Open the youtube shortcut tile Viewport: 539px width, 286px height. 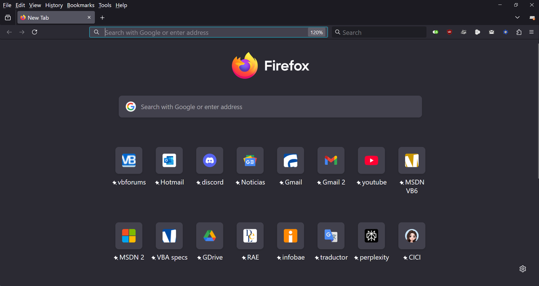pyautogui.click(x=371, y=161)
